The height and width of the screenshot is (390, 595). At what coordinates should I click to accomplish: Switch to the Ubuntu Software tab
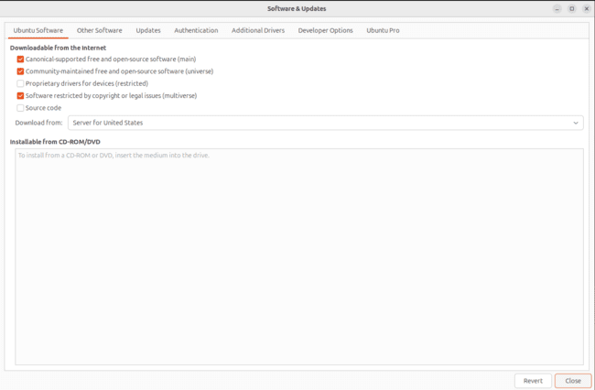[x=38, y=30]
